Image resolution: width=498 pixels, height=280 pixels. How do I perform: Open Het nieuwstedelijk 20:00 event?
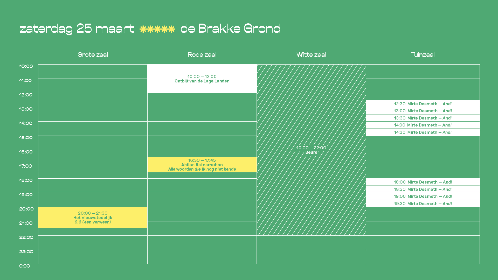93,218
